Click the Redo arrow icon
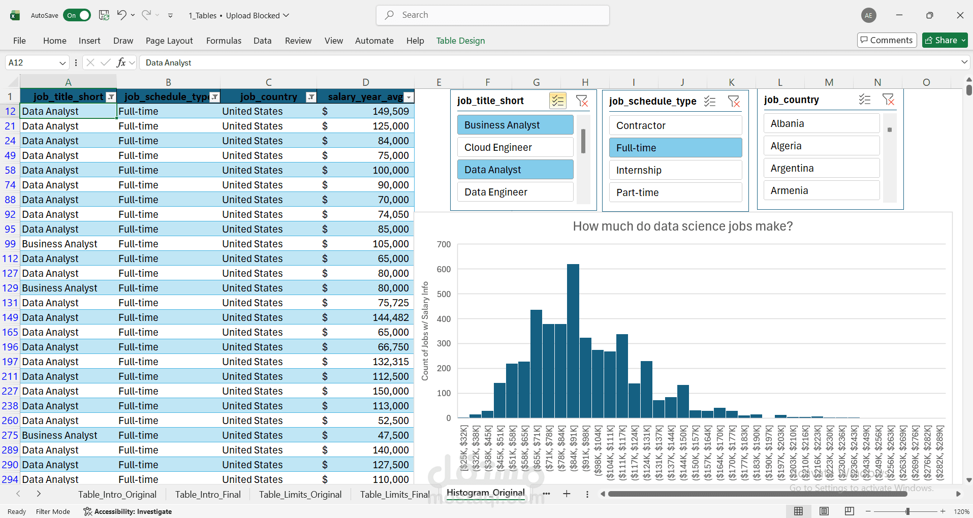This screenshot has height=518, width=973. pos(146,15)
